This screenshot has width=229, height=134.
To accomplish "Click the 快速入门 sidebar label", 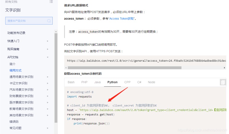I will point(13,41).
